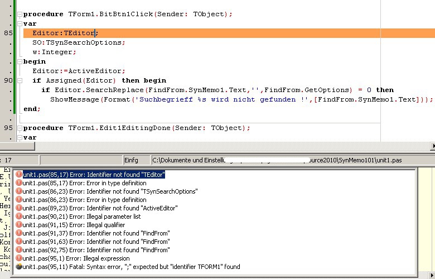
Task: Click the horizontal scrollbar right arrow
Action: pyautogui.click(x=432, y=146)
